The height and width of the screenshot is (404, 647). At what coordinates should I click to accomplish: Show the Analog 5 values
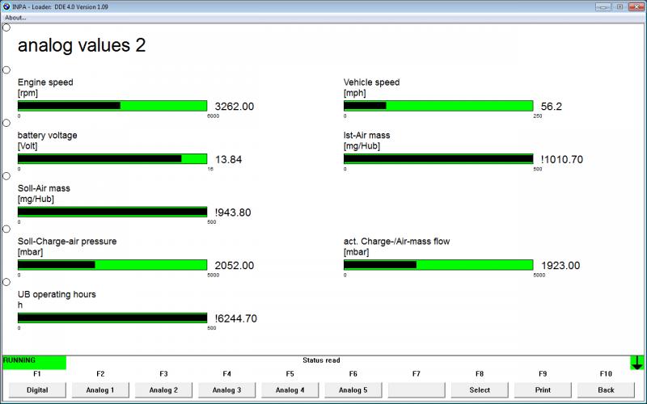[353, 389]
